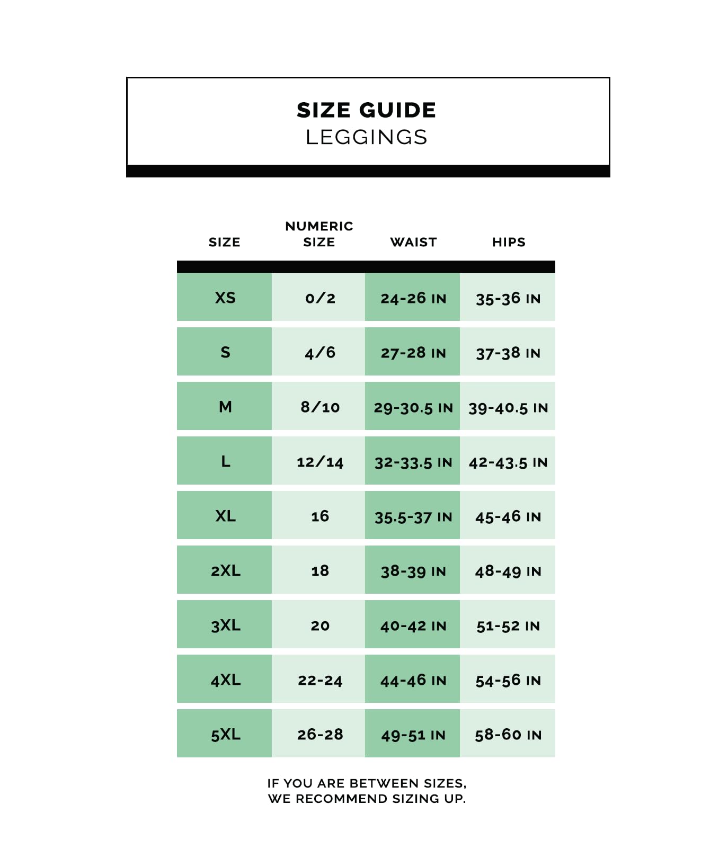Viewport: 728px width, 849px height.
Task: Click the HIPS column header
Action: (509, 242)
